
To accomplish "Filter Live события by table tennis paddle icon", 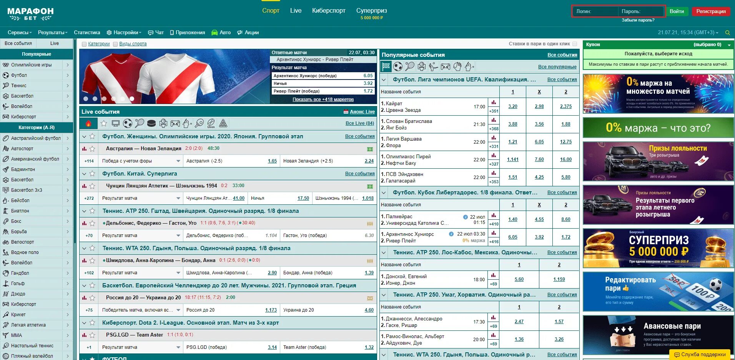I will 199,123.
